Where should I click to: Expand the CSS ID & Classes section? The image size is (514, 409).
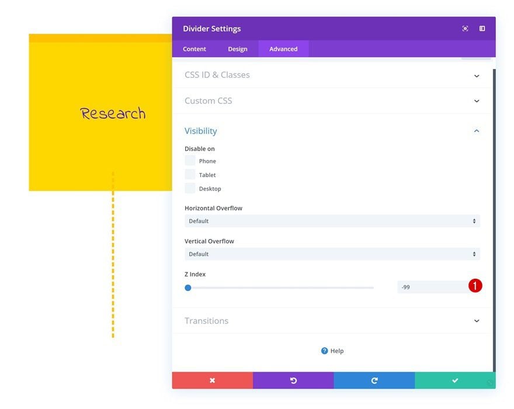332,75
